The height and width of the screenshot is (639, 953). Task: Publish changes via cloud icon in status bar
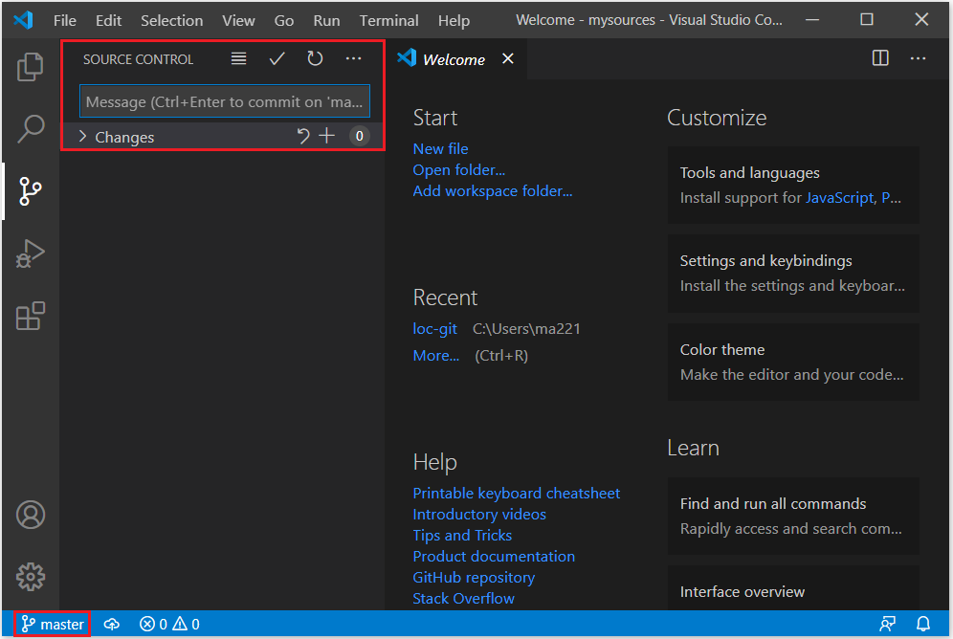pos(112,624)
